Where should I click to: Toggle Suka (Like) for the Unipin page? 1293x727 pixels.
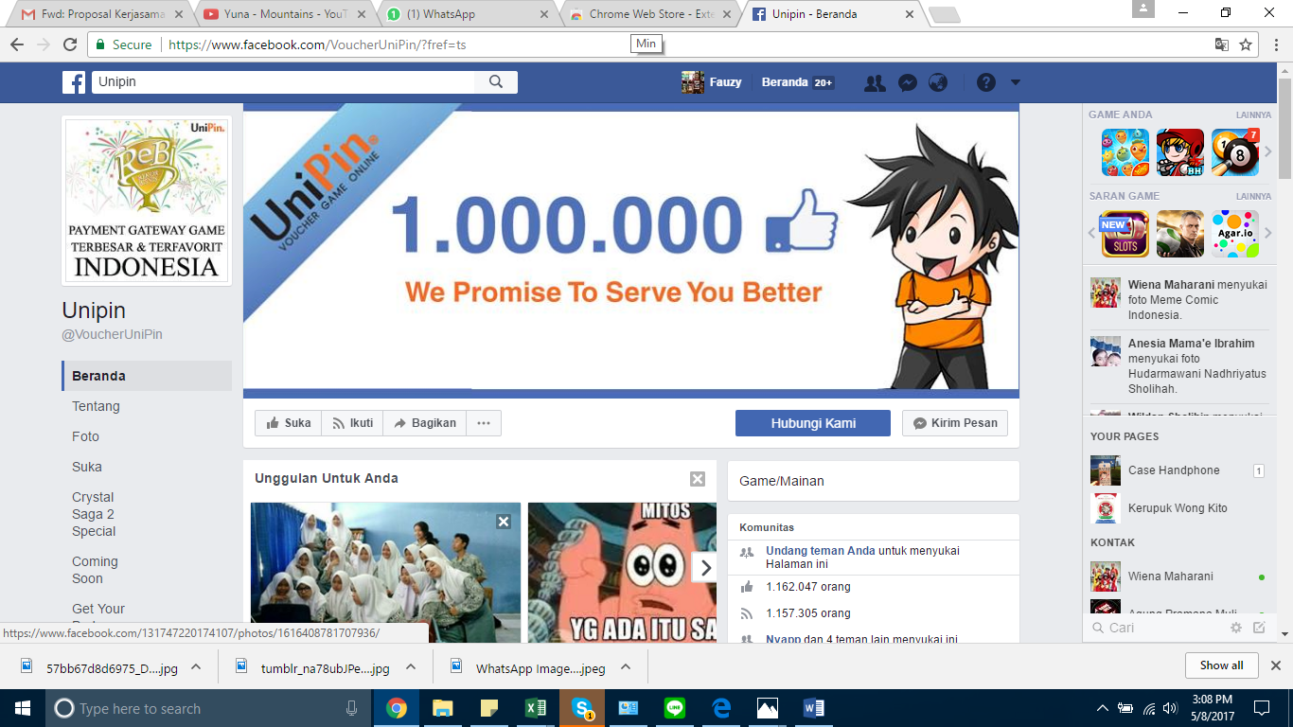point(289,423)
